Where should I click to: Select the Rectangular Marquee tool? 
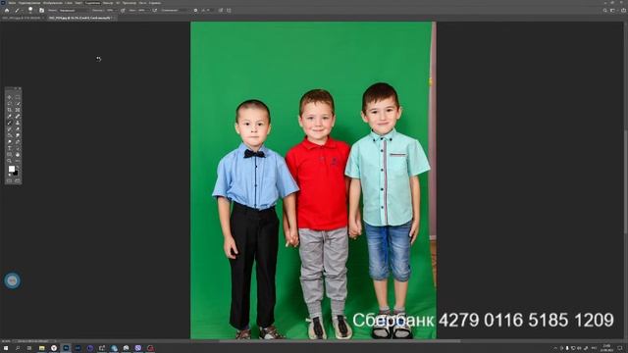coord(18,97)
